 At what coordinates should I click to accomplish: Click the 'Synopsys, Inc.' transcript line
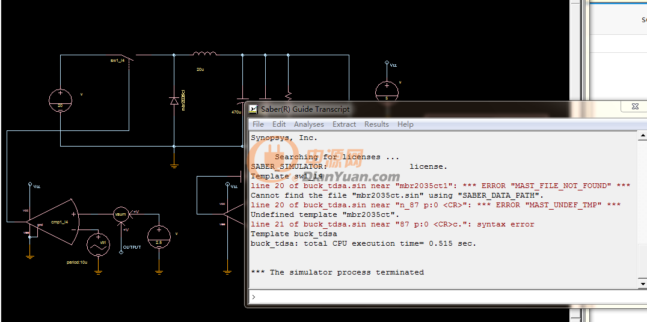pyautogui.click(x=284, y=138)
